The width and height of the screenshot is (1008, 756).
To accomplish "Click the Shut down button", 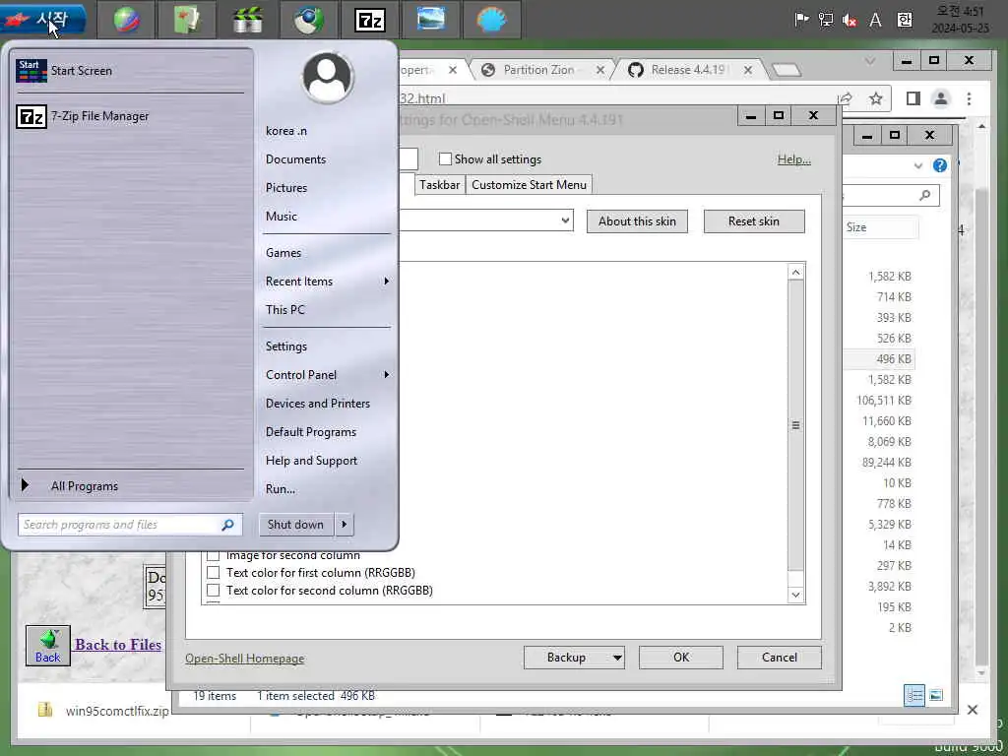I will tap(295, 525).
